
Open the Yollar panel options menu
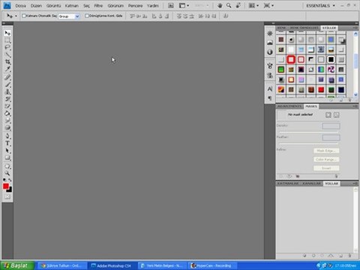point(355,184)
